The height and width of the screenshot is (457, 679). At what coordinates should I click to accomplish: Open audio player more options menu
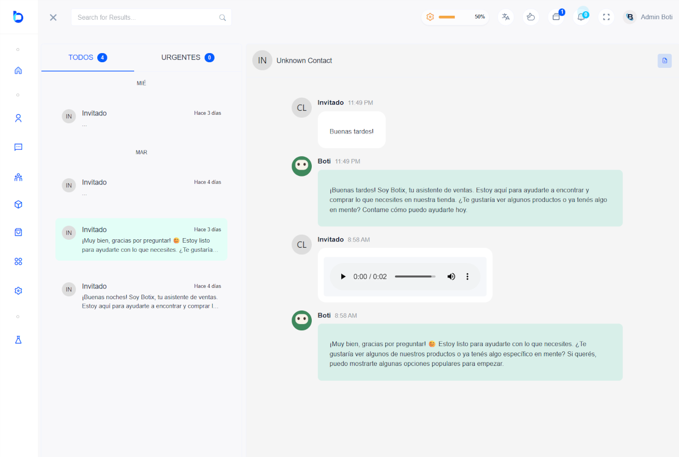coord(467,277)
